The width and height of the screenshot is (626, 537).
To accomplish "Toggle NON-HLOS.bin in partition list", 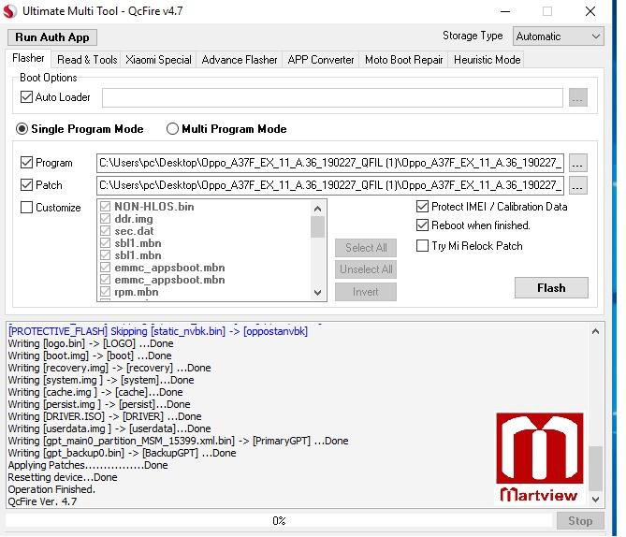I will (105, 207).
